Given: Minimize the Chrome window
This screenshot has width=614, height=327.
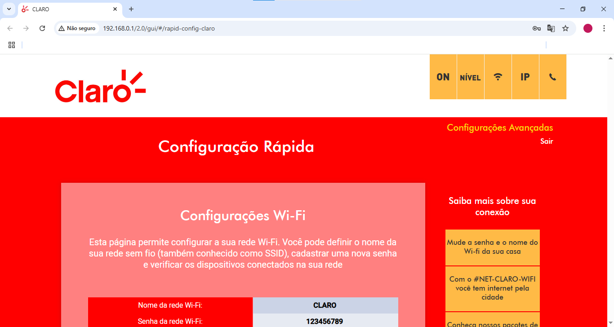Looking at the screenshot, I should point(562,9).
